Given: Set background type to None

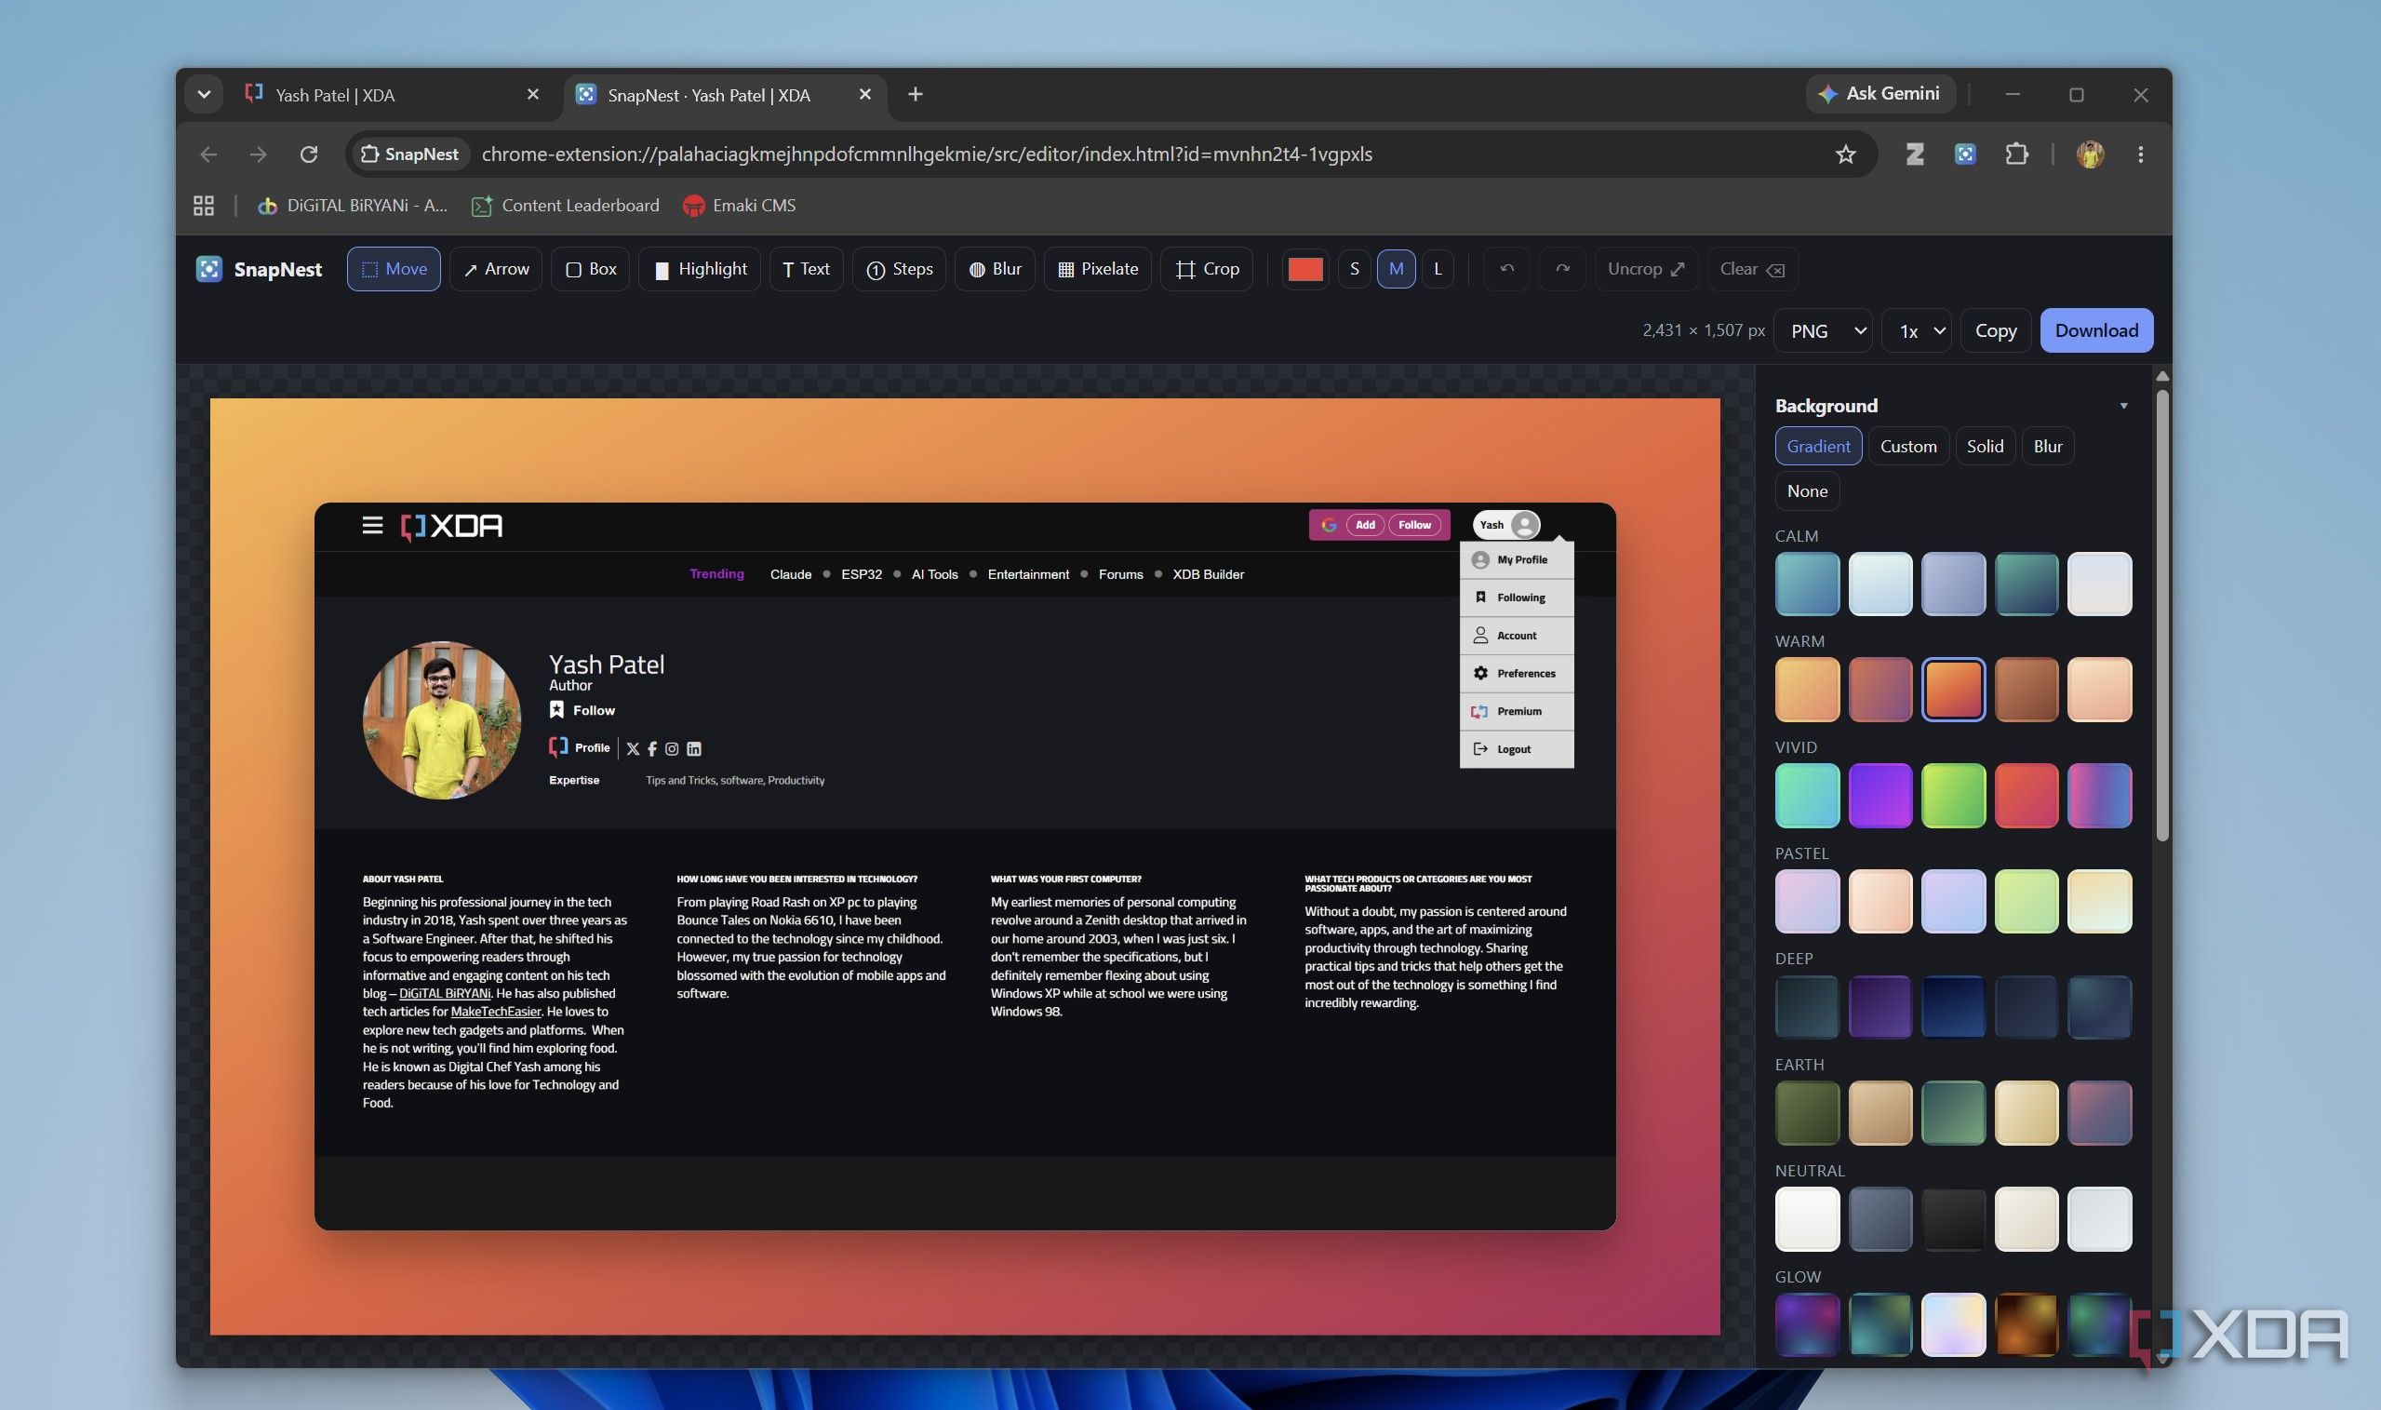Looking at the screenshot, I should pos(1806,491).
